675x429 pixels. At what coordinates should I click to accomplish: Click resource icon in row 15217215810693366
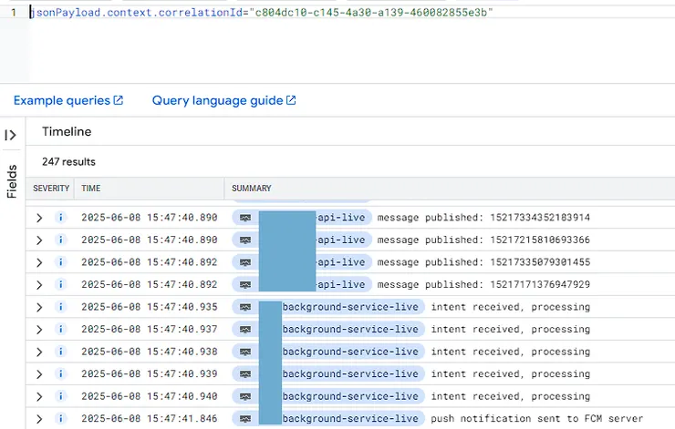click(x=245, y=240)
